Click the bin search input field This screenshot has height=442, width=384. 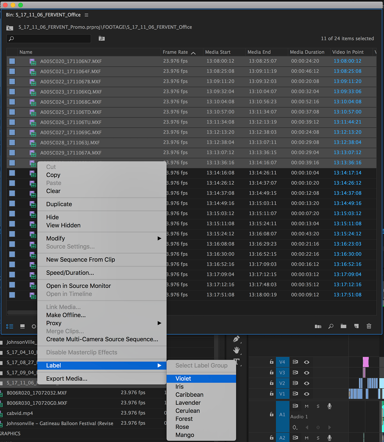(49, 39)
